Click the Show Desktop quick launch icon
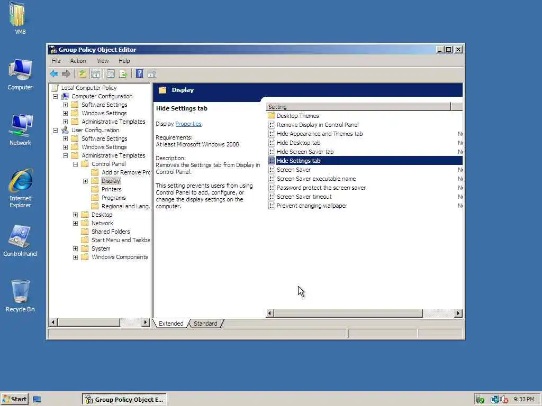The image size is (542, 406). 37,400
